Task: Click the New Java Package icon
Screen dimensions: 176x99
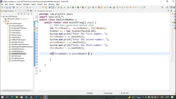Action: pos(89,7)
